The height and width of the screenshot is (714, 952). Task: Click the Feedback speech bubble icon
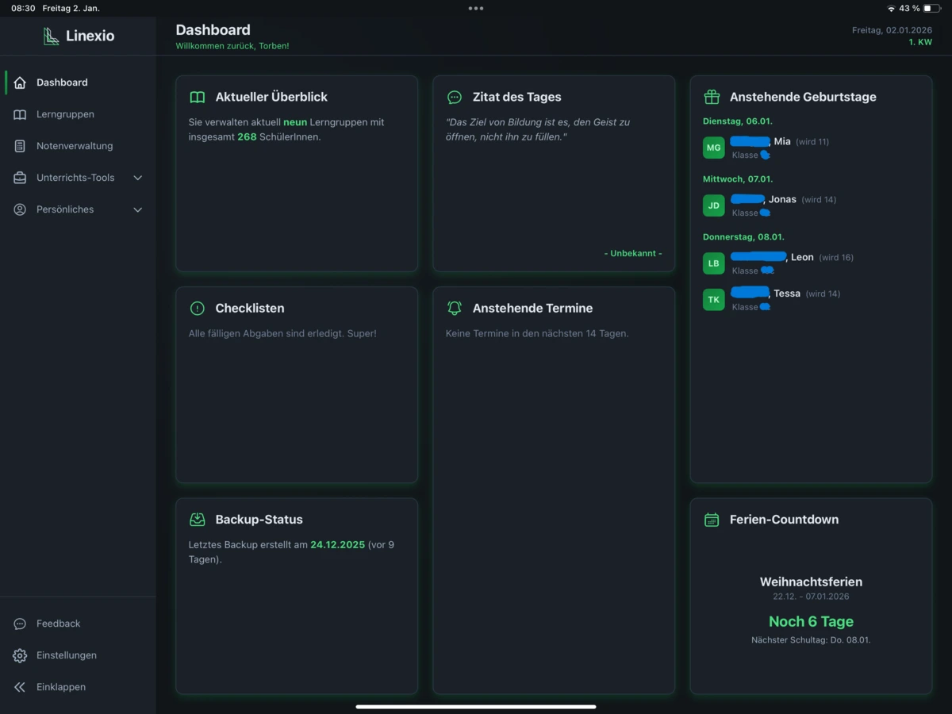[20, 624]
